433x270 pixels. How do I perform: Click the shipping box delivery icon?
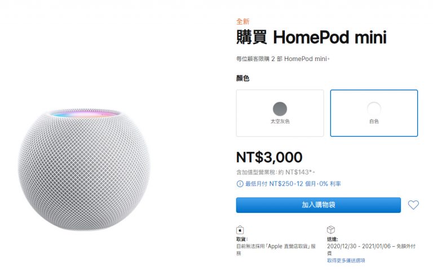pyautogui.click(x=331, y=229)
